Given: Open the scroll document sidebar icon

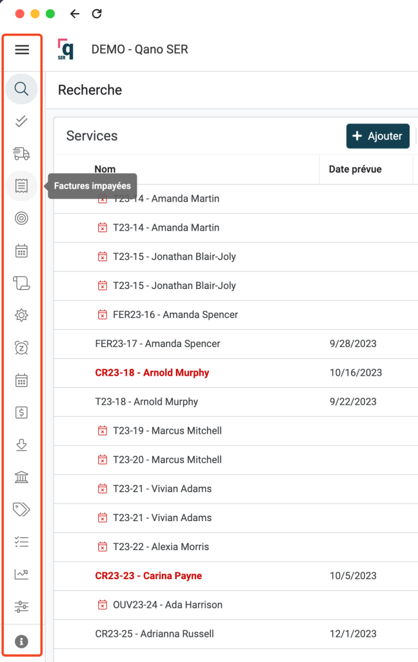Looking at the screenshot, I should pos(21,283).
